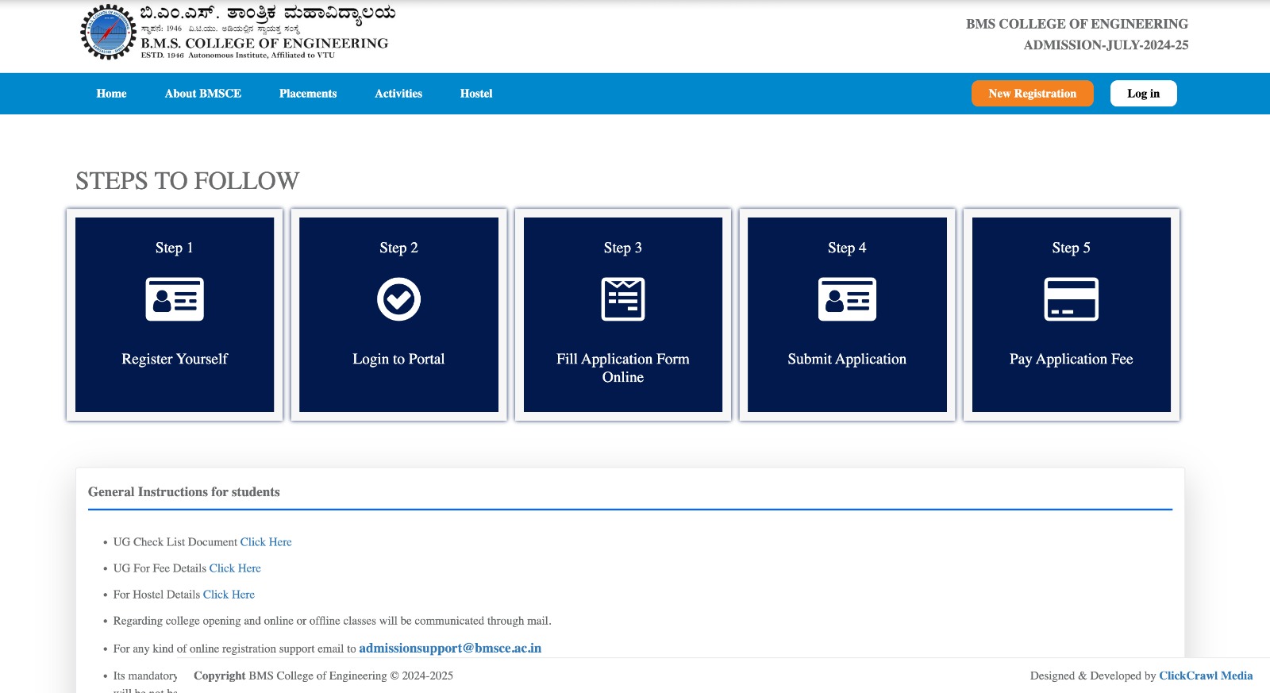Click the checkmark circle icon in Step 2

pyautogui.click(x=398, y=299)
